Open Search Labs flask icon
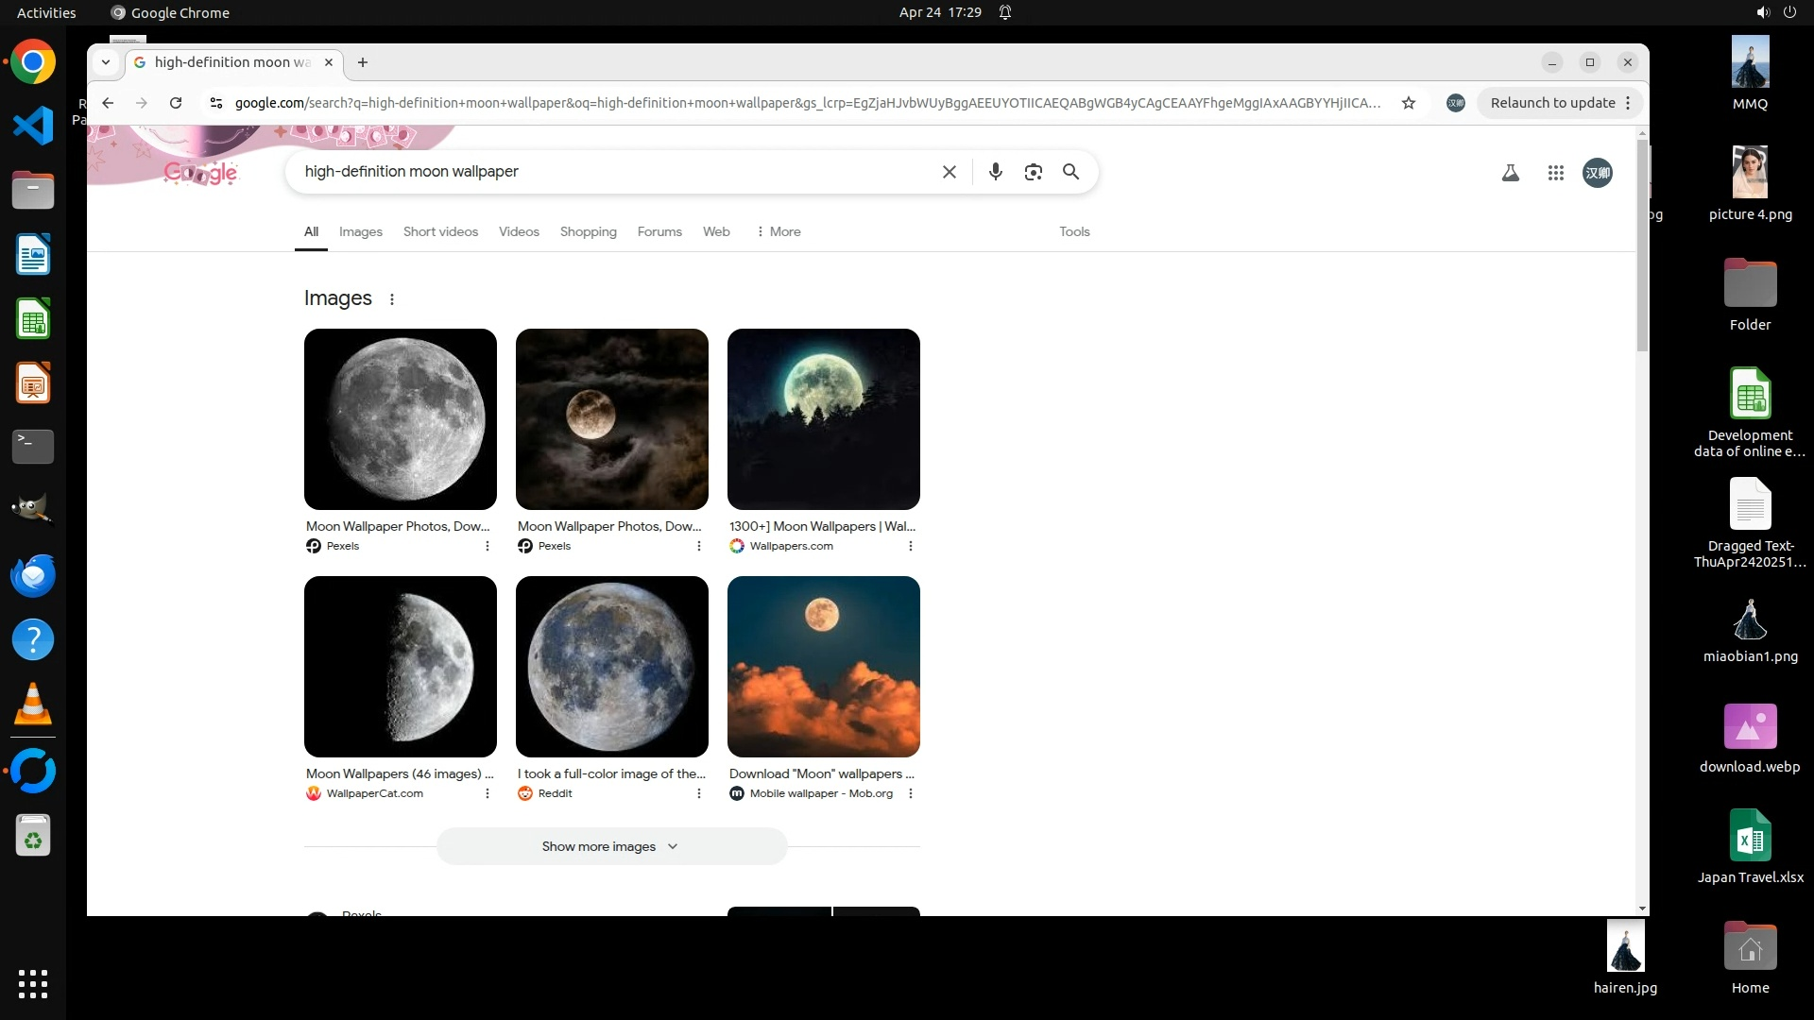 [1510, 173]
